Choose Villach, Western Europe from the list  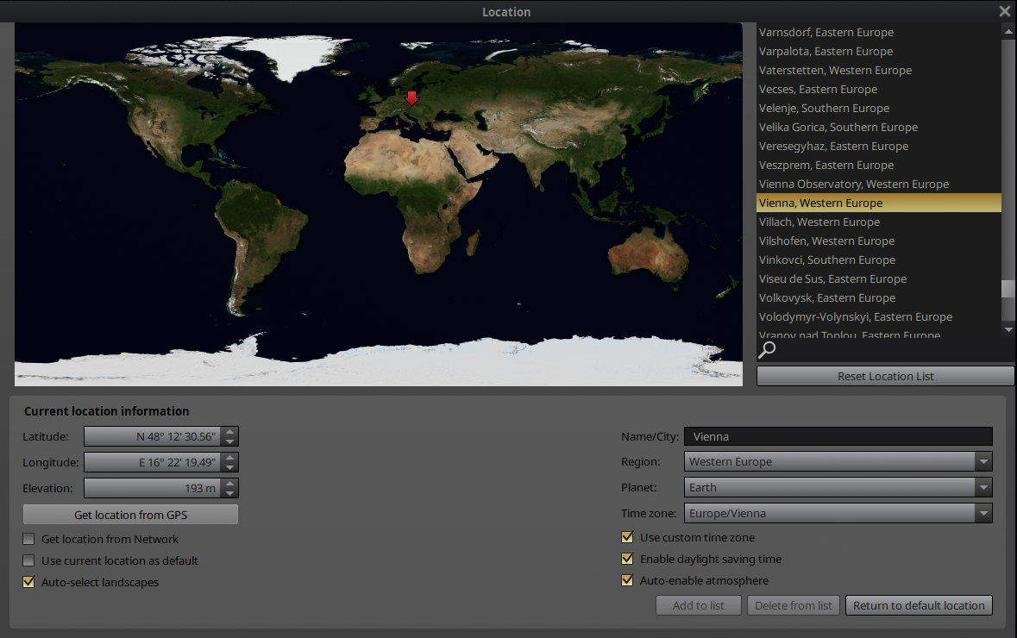pos(819,222)
